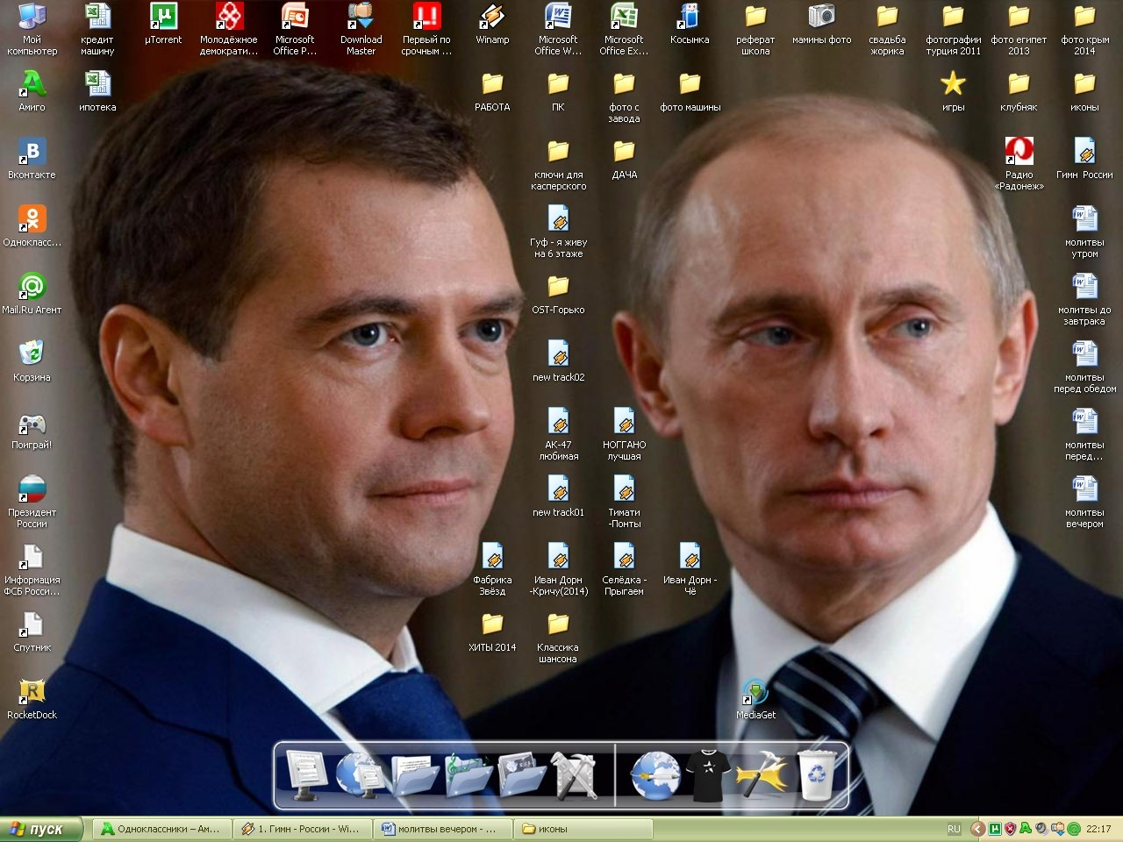Image resolution: width=1123 pixels, height=842 pixels.
Task: Click the пуск Start button
Action: [x=41, y=829]
